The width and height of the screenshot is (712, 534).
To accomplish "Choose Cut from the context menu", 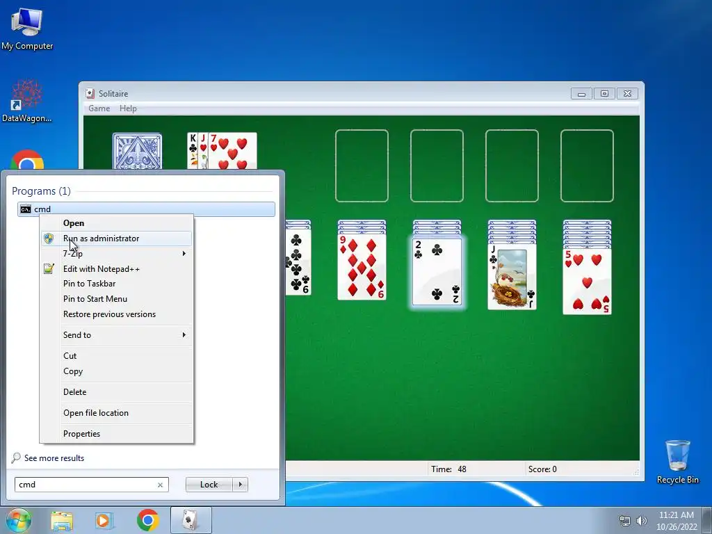I will click(x=117, y=355).
